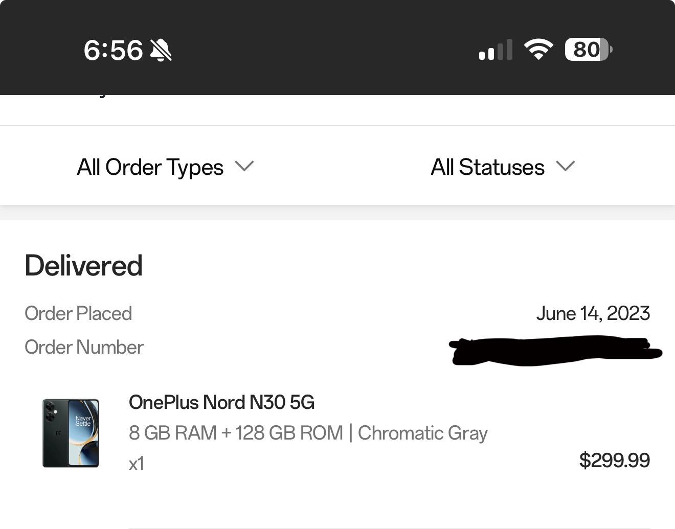Tap the June 14, 2023 order date

(593, 313)
